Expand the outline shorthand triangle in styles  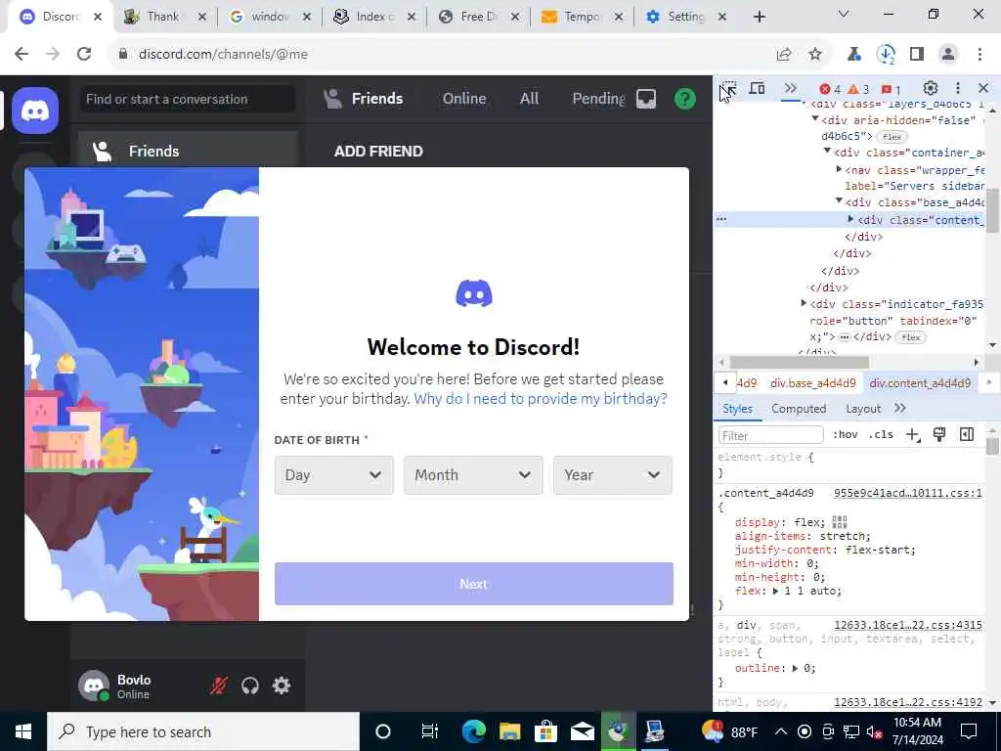[795, 669]
